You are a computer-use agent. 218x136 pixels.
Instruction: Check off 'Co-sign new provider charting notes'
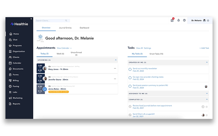tap(130, 78)
